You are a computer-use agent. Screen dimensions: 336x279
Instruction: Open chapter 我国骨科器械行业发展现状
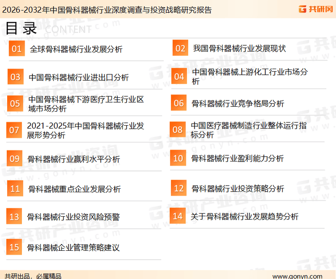(239, 48)
